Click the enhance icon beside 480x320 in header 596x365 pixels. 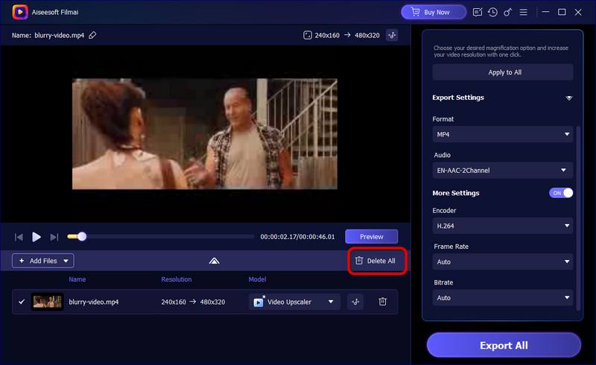393,35
